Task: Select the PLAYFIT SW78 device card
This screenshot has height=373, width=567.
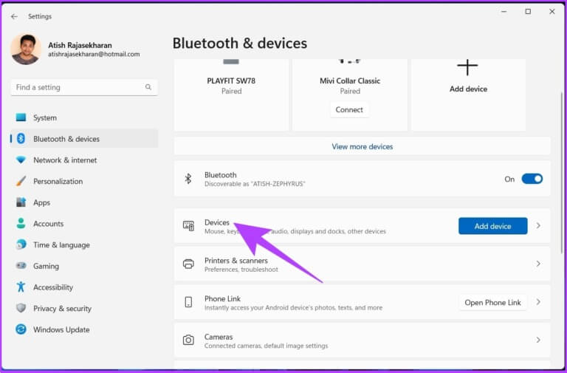Action: (x=231, y=95)
